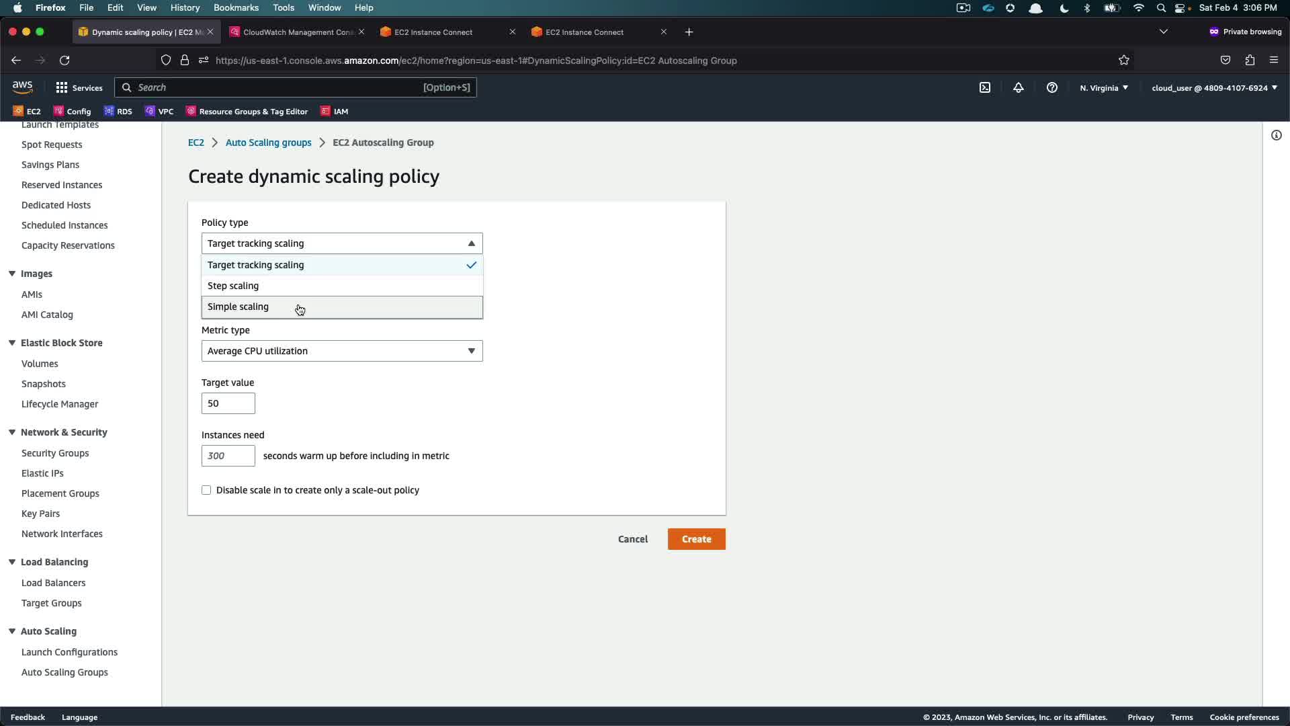Collapse the Elastic Block Store section
Viewport: 1290px width, 726px height.
12,343
